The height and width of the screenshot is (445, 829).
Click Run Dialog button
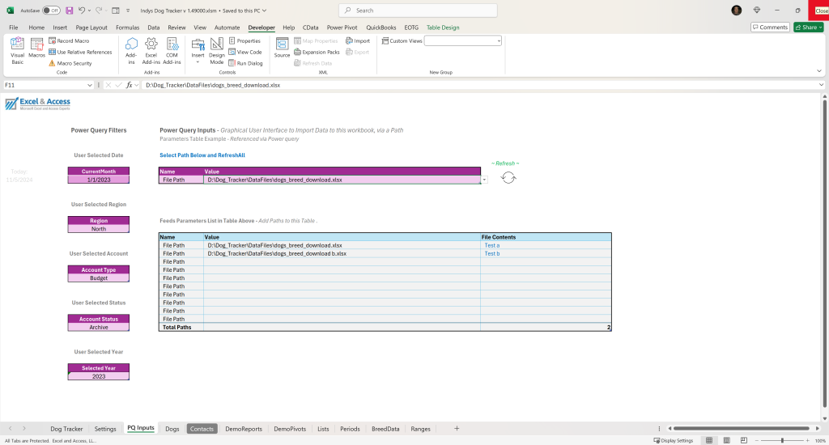pos(246,63)
